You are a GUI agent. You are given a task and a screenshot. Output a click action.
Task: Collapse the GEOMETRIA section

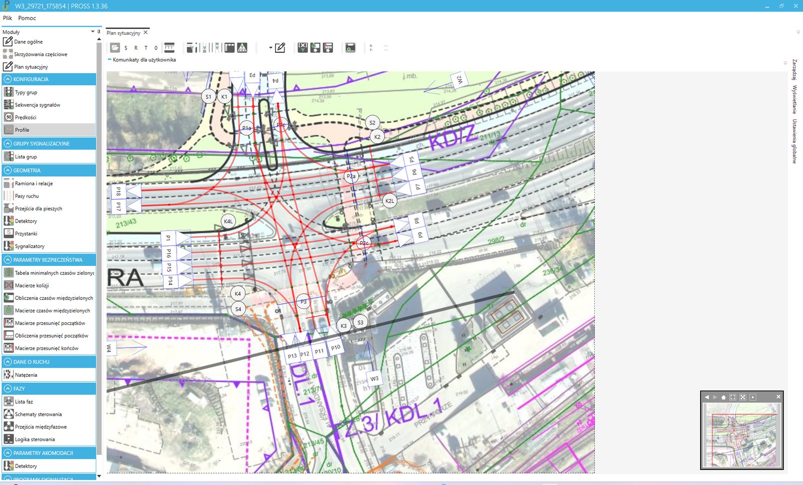coord(8,171)
